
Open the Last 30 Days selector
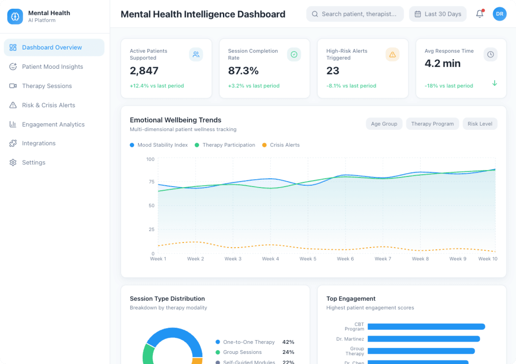437,14
